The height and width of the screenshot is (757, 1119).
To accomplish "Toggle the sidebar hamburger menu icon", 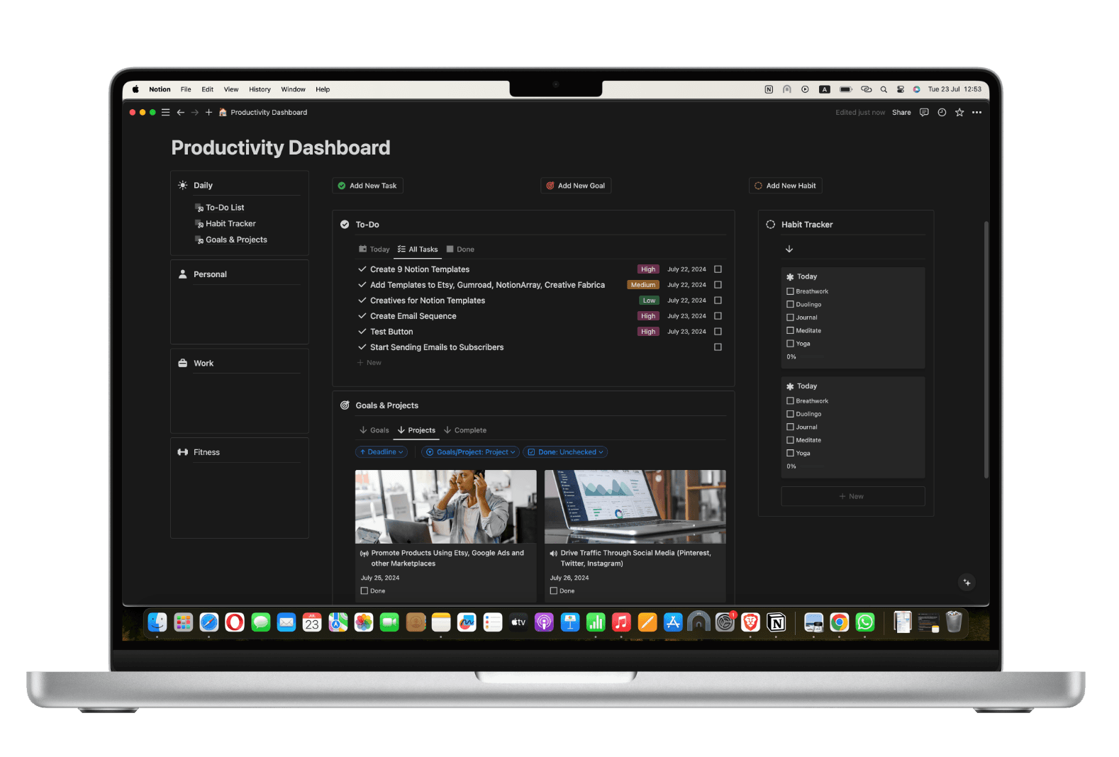I will point(165,113).
